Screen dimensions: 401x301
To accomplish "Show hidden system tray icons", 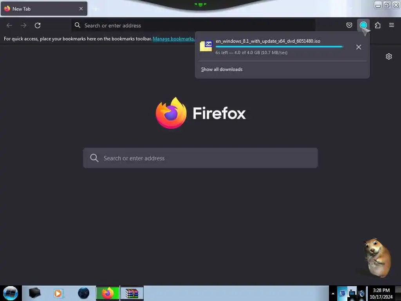I will click(x=333, y=294).
